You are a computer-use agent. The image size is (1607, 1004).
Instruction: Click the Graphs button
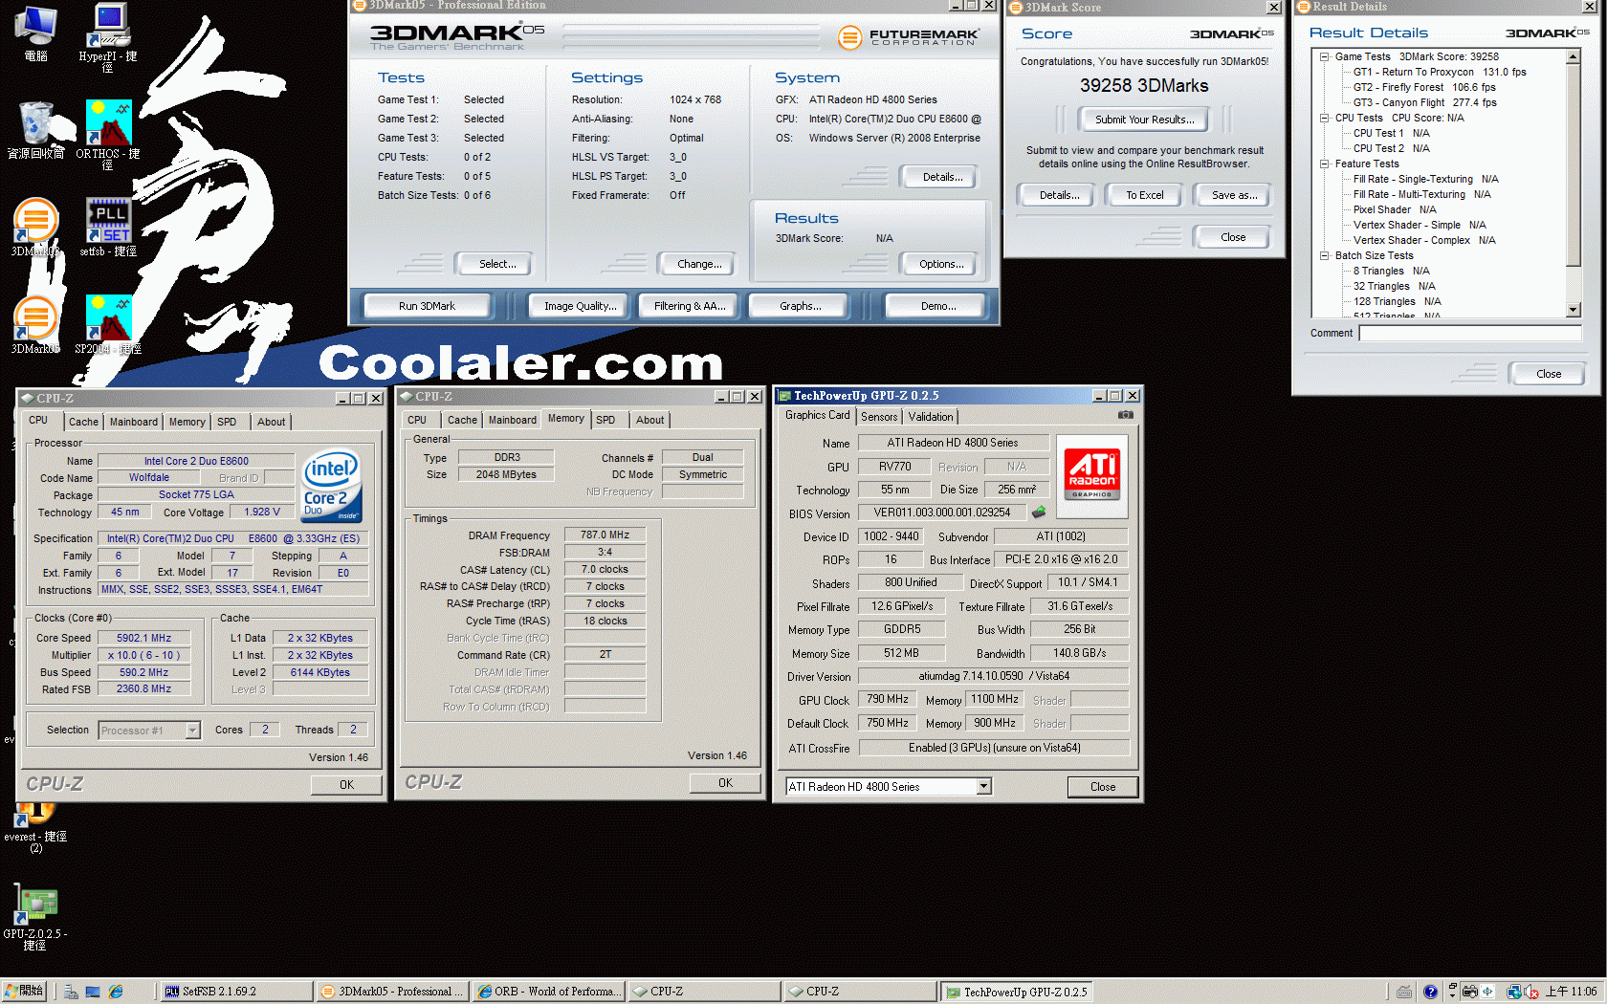click(x=800, y=306)
